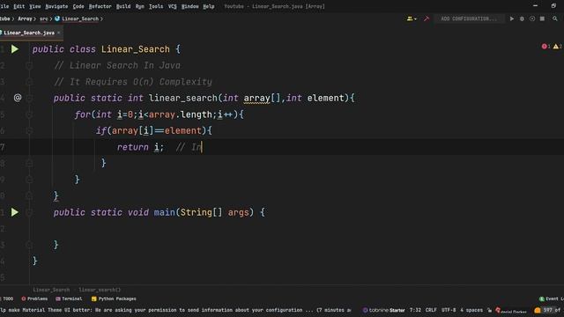Image resolution: width=564 pixels, height=317 pixels.
Task: Run with coverage via the toolbar icon
Action: [532, 18]
